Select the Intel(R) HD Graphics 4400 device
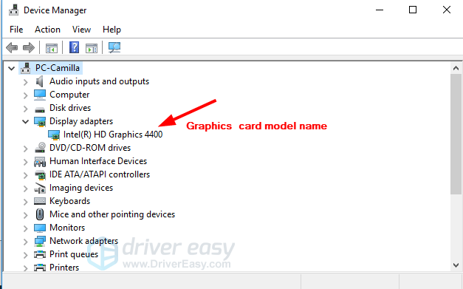Image resolution: width=463 pixels, height=289 pixels. 113,135
